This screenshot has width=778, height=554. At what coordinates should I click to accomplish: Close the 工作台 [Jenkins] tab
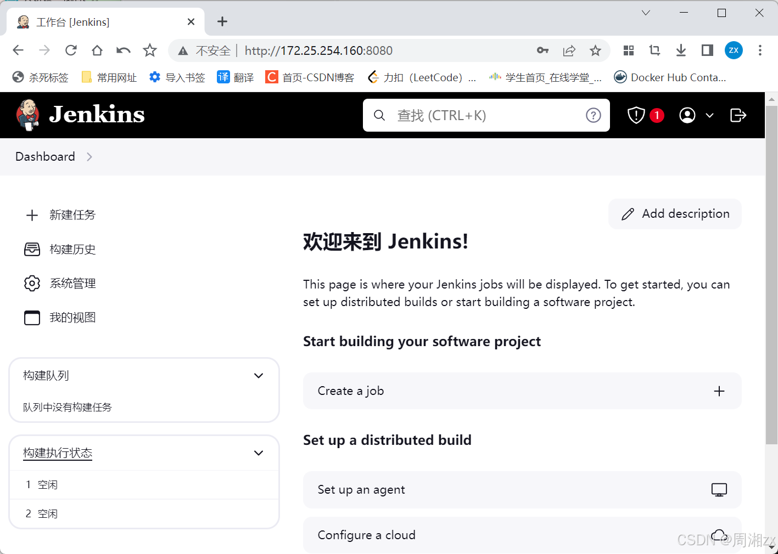[x=191, y=22]
